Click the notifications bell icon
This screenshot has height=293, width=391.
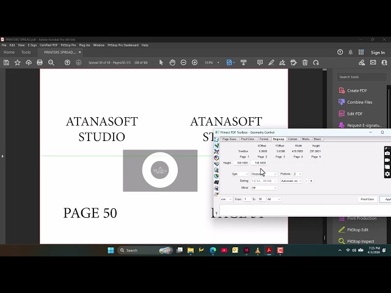[350, 52]
